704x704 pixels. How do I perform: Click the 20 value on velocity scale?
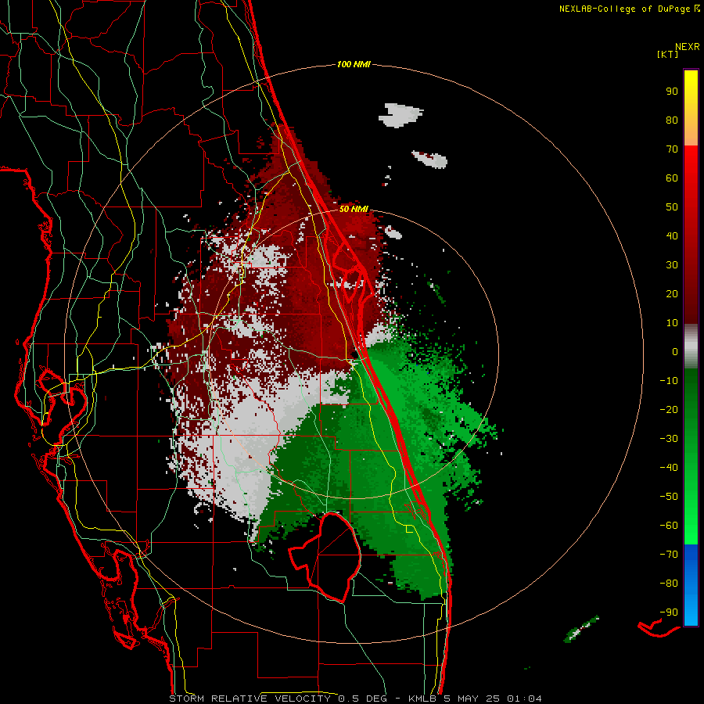[x=672, y=293]
